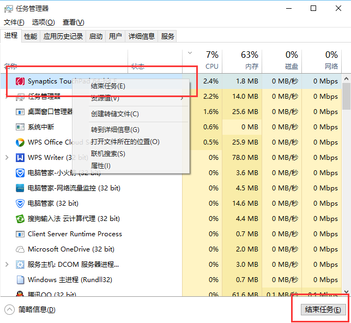
Task: Select the 进程 tab
Action: pyautogui.click(x=11, y=35)
